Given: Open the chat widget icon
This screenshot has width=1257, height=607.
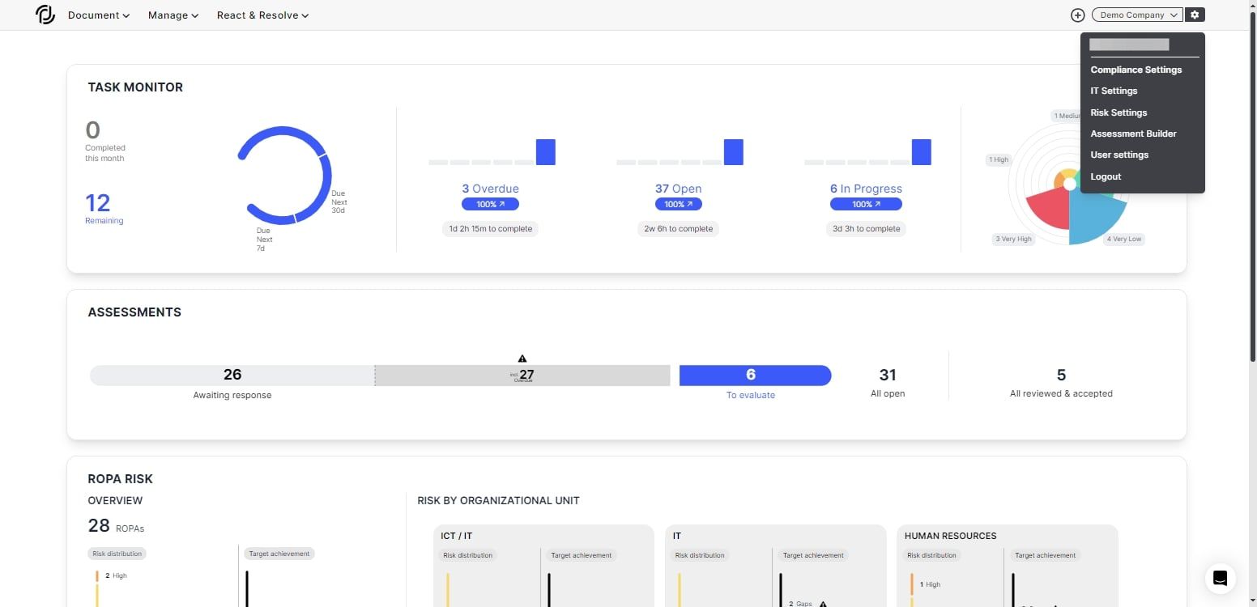Looking at the screenshot, I should pyautogui.click(x=1220, y=578).
